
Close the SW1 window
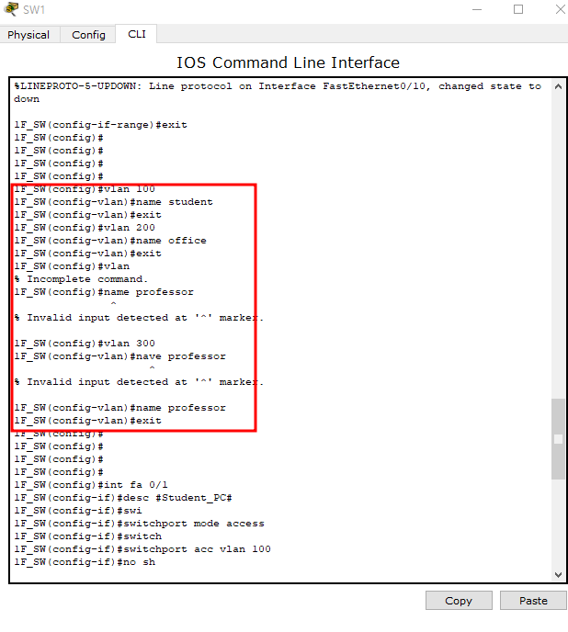560,9
